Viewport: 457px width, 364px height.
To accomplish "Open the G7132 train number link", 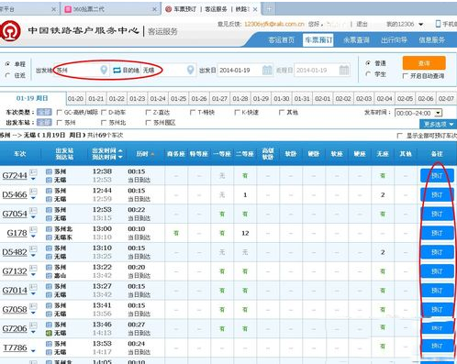I will point(15,271).
